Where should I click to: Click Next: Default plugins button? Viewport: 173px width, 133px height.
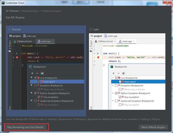point(153,127)
